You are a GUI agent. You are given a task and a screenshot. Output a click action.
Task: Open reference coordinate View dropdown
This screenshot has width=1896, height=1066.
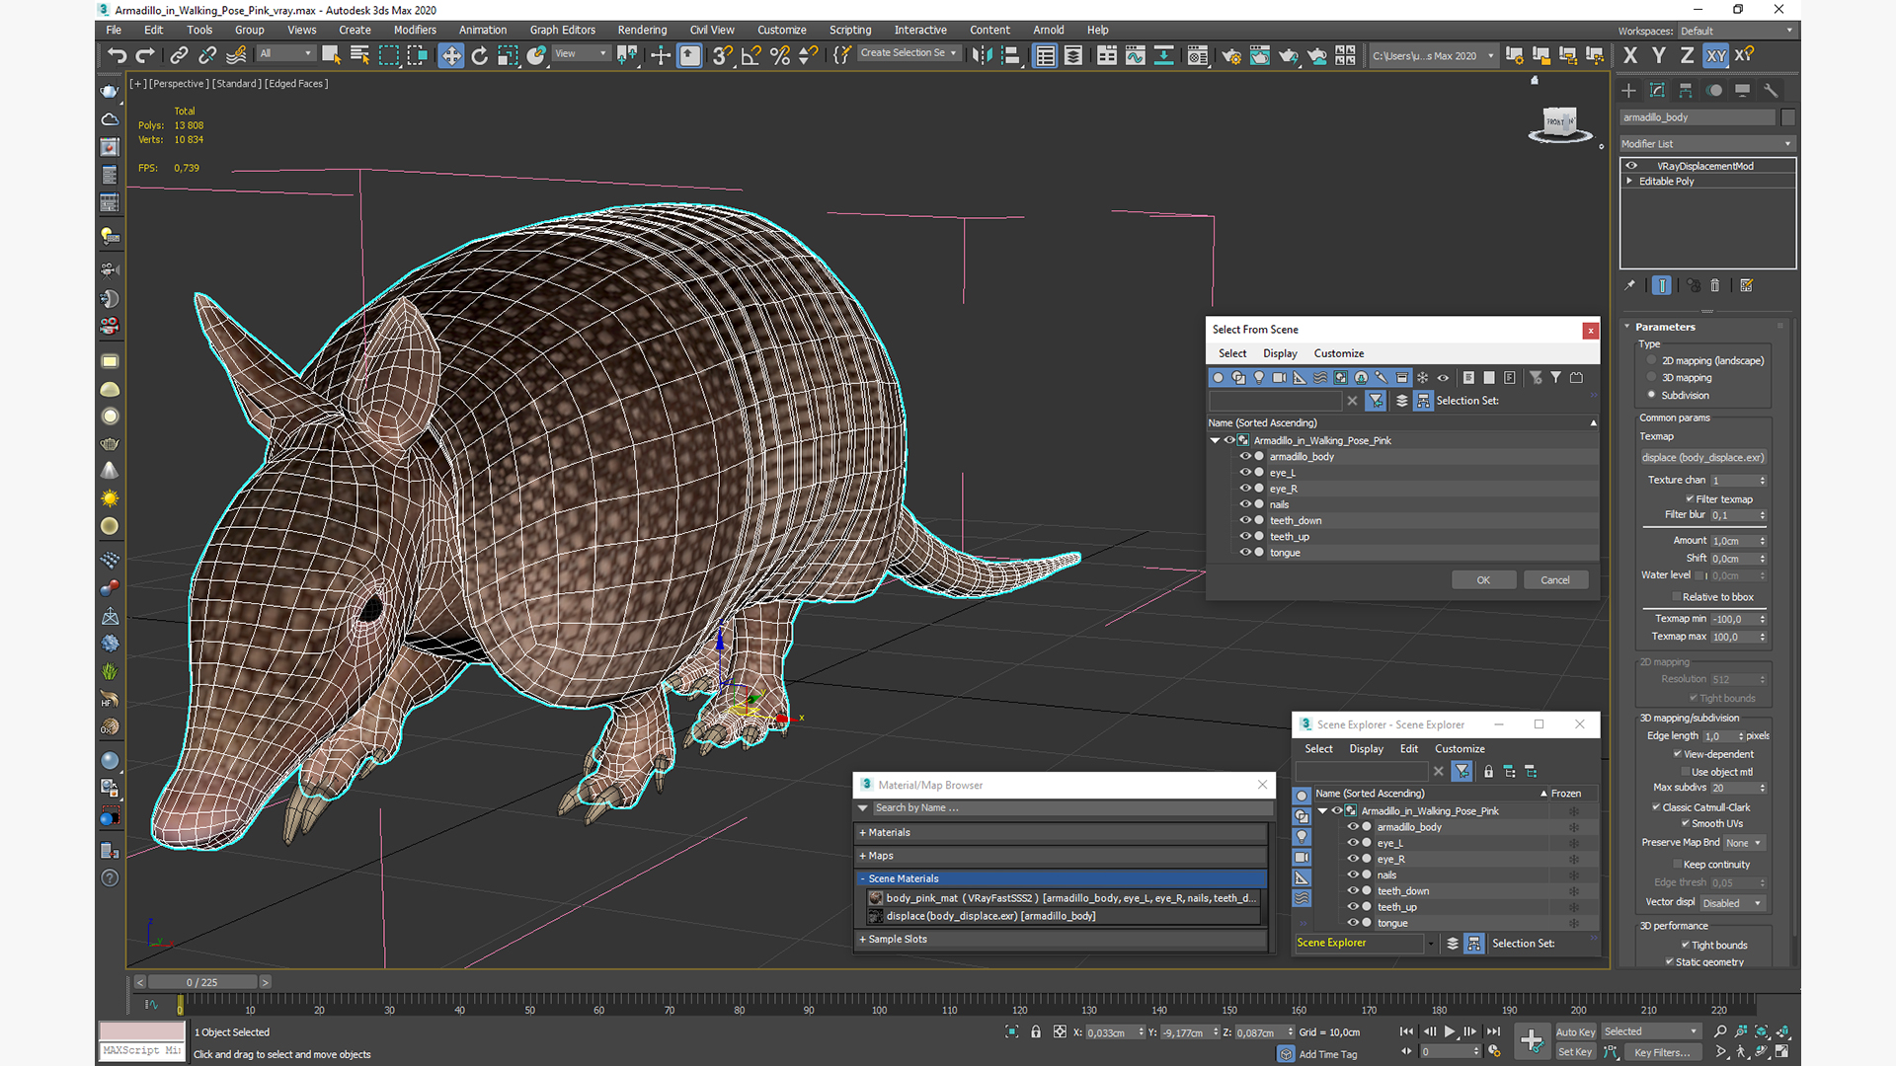[581, 54]
